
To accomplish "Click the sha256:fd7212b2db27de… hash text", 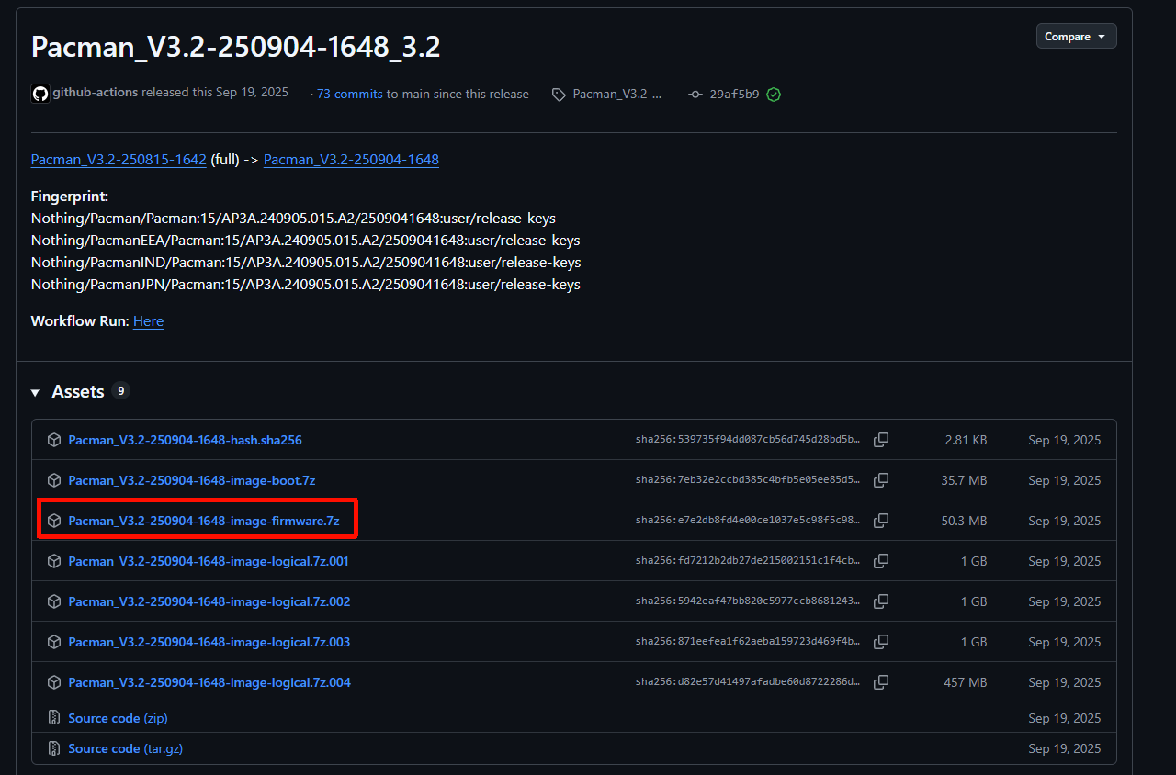I will point(748,561).
